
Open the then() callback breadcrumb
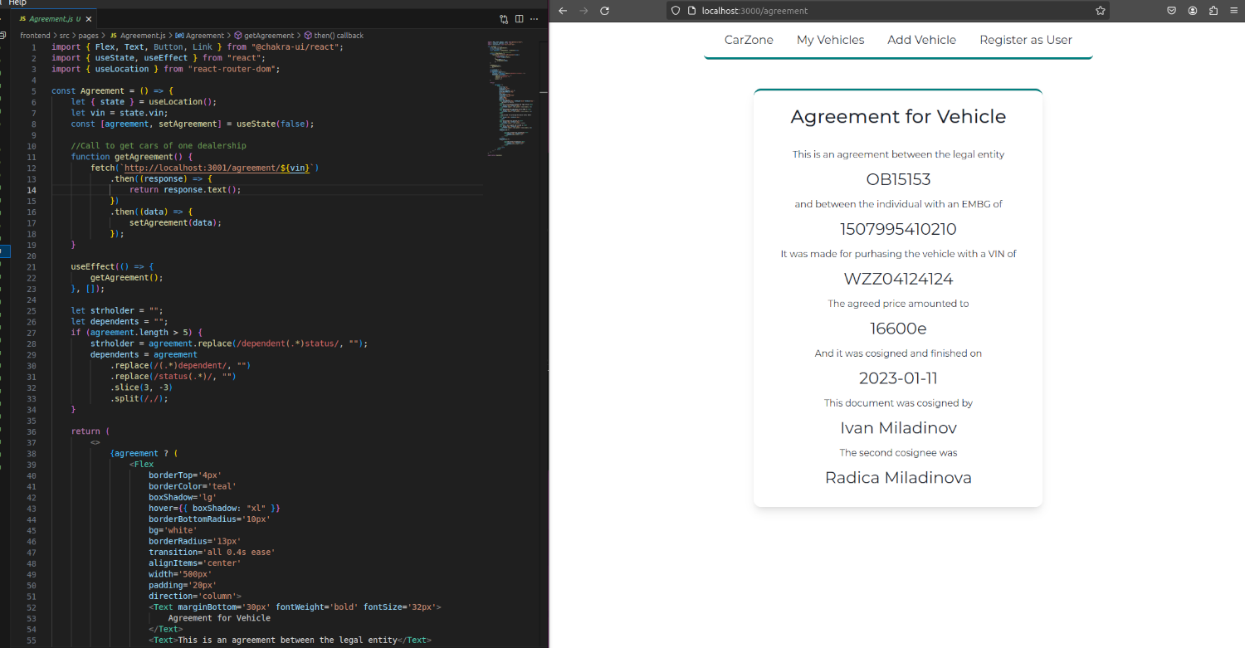click(x=337, y=36)
